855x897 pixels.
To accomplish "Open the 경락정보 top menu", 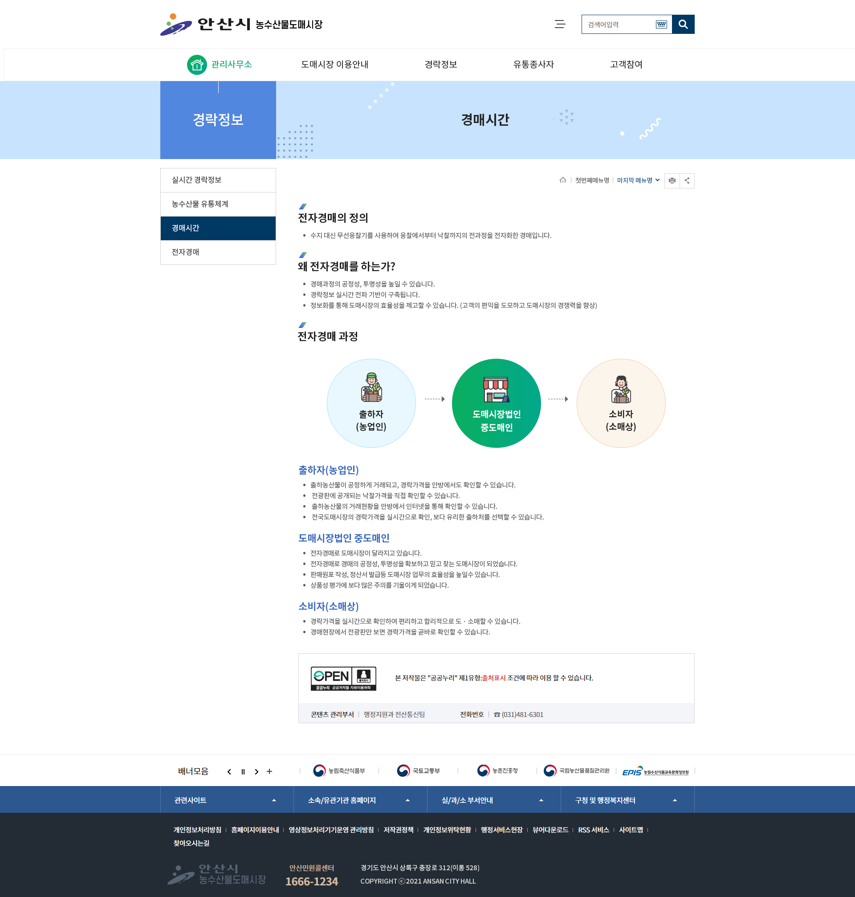I will (x=441, y=64).
